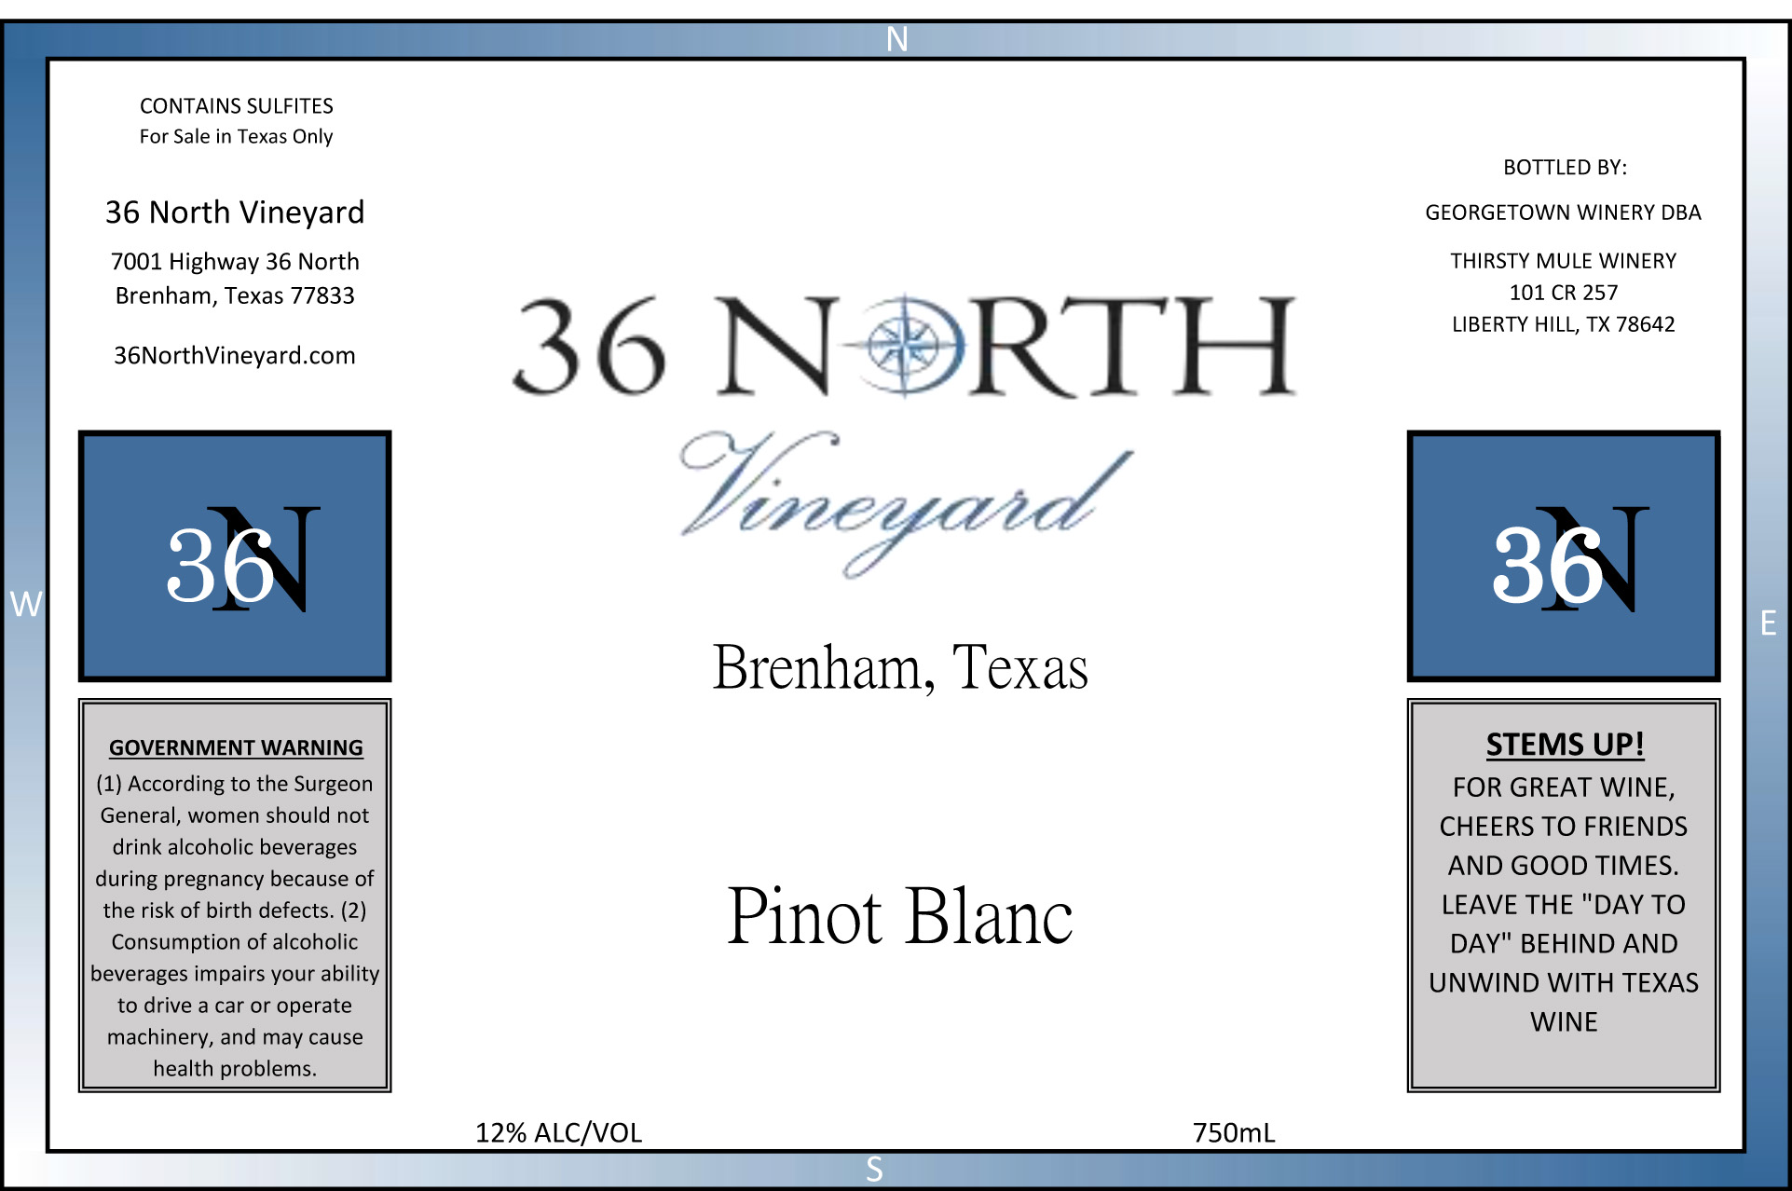Screen dimensions: 1792x1191
Task: Click the W compass letter on the border
Action: click(26, 604)
